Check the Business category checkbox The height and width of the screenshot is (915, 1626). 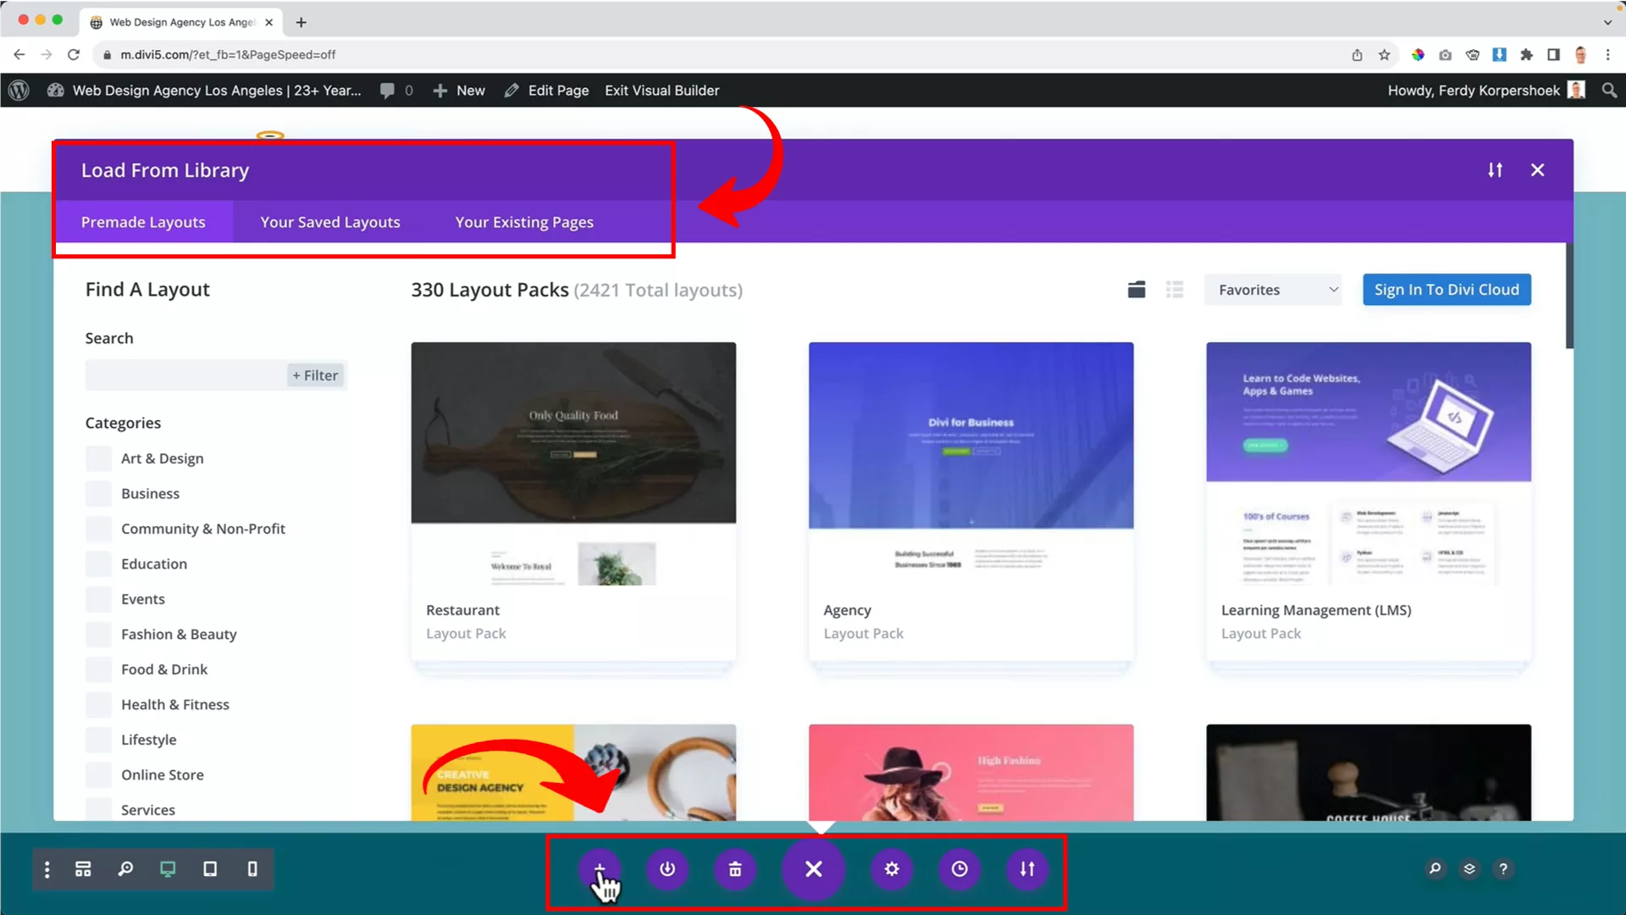99,494
